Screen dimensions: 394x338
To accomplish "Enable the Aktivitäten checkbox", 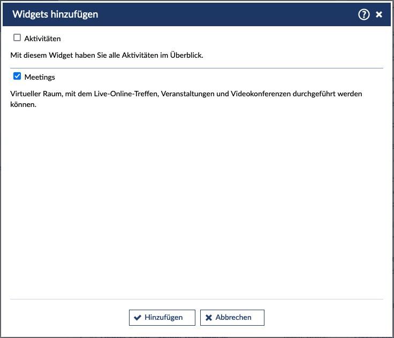I will click(x=17, y=38).
